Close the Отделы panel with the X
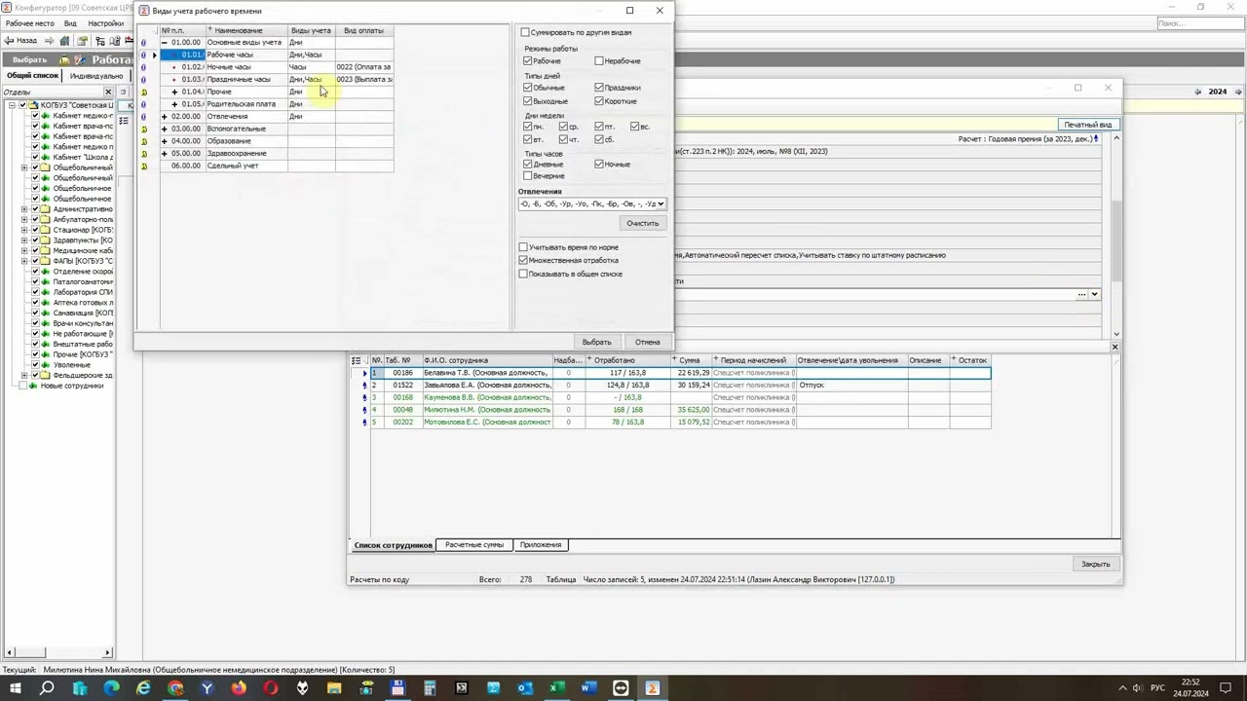 107,92
